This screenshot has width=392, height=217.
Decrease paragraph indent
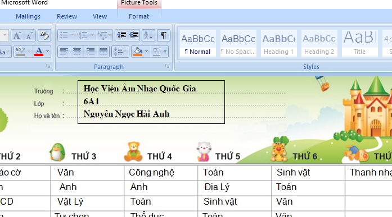121,35
